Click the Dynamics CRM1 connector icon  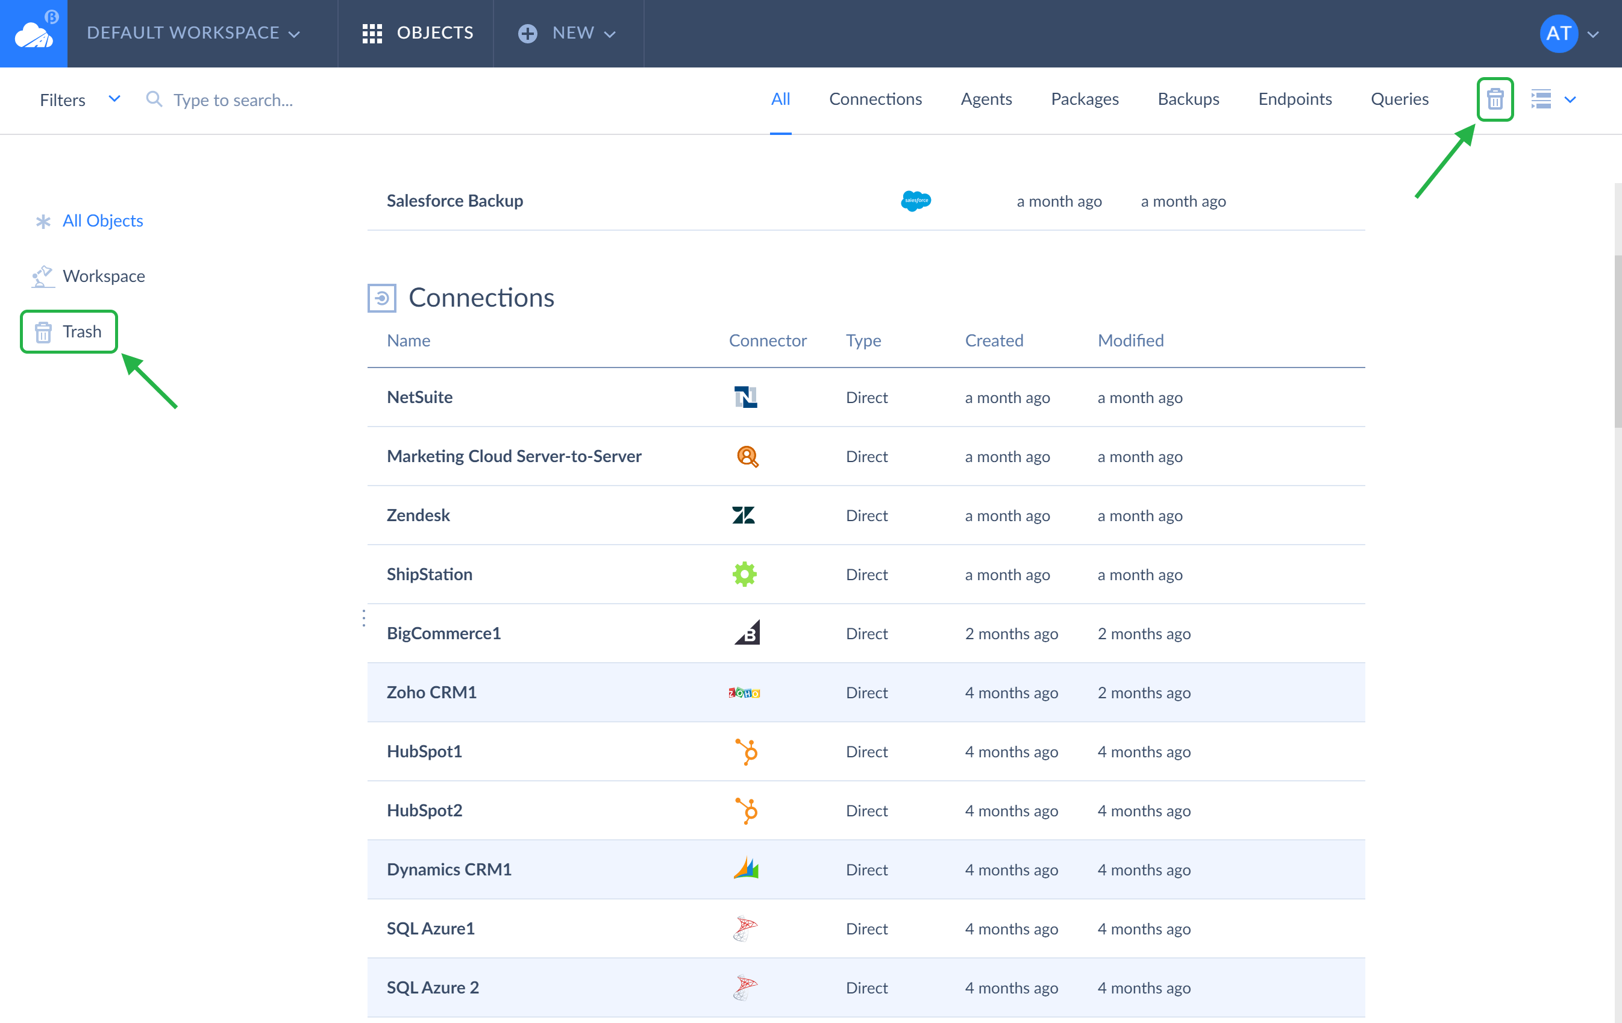tap(746, 869)
